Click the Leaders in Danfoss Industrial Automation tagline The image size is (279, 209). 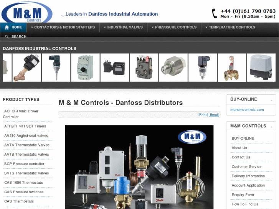(110, 14)
